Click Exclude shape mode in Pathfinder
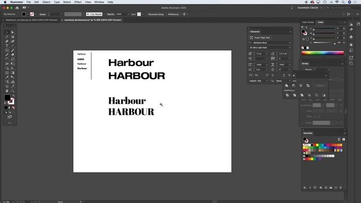Image resolution: width=361 pixels, height=203 pixels. click(x=308, y=86)
